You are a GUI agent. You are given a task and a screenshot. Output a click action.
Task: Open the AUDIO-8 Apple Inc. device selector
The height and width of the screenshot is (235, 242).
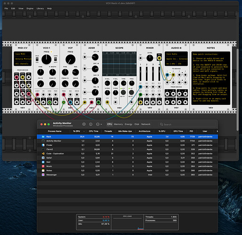(176, 59)
